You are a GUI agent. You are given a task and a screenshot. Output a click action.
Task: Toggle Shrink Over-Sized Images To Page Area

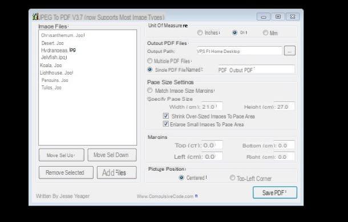(x=165, y=116)
